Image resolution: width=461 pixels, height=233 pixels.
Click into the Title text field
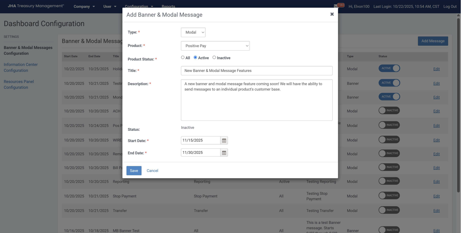pyautogui.click(x=256, y=71)
